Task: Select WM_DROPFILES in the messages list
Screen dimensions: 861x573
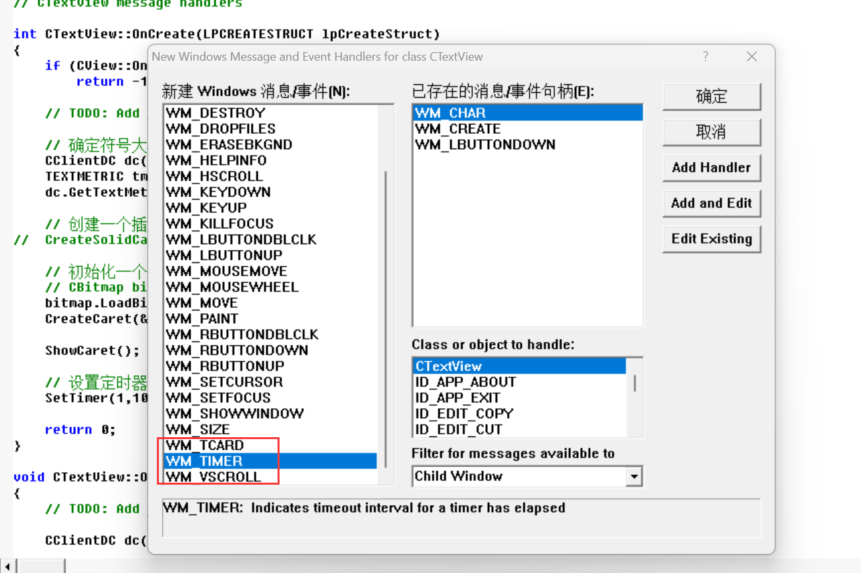Action: (x=270, y=129)
